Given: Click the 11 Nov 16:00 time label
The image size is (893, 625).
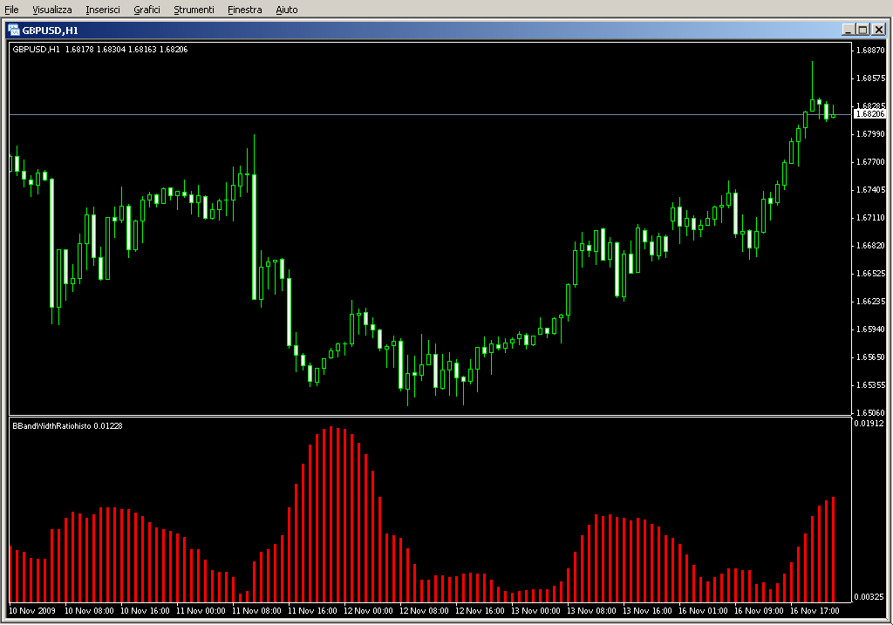Looking at the screenshot, I should [x=312, y=611].
